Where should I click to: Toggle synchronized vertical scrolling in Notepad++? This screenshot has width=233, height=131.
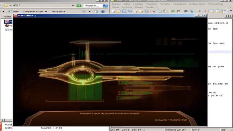(x=212, y=11)
